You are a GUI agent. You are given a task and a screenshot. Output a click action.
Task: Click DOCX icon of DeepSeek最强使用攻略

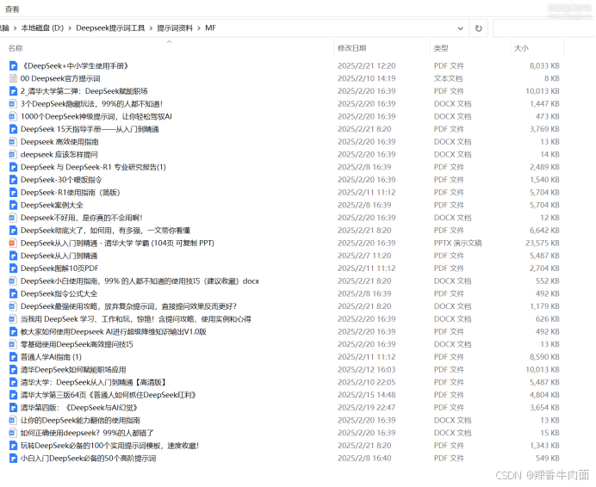coord(13,306)
